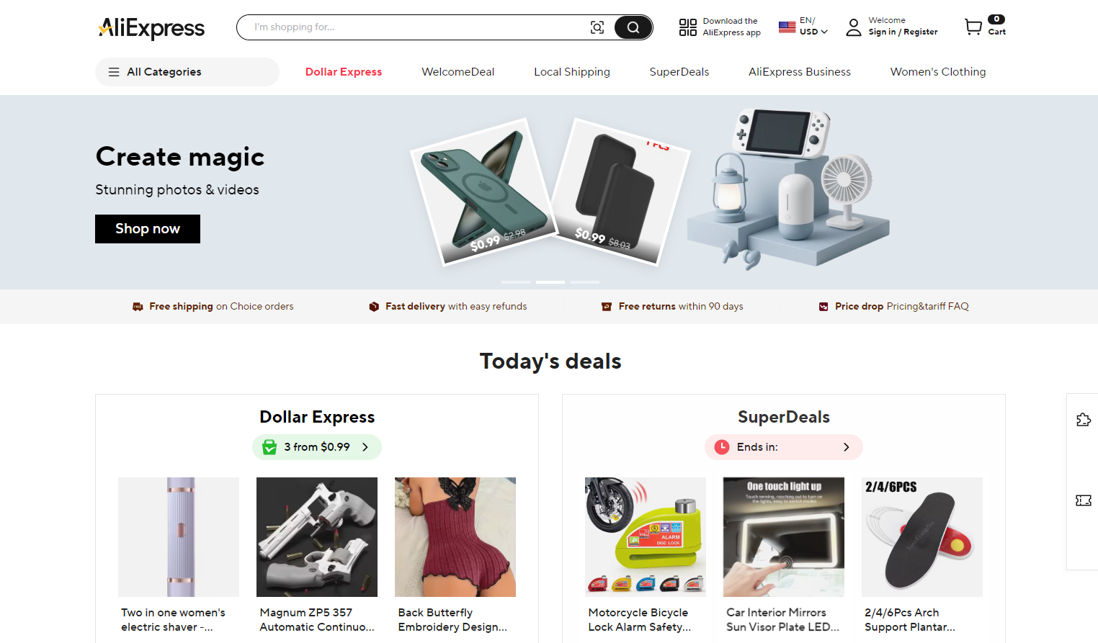The width and height of the screenshot is (1098, 643).
Task: Select the Local Shipping nav item
Action: (x=572, y=72)
